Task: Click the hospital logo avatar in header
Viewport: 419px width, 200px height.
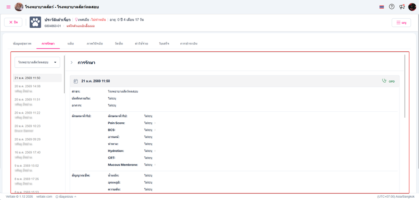Action: click(19, 7)
